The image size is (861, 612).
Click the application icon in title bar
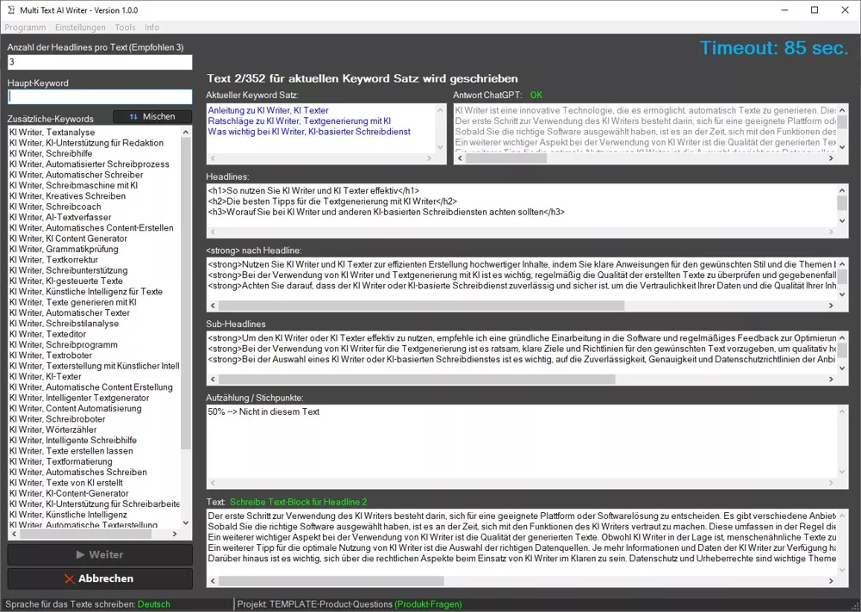pyautogui.click(x=11, y=9)
